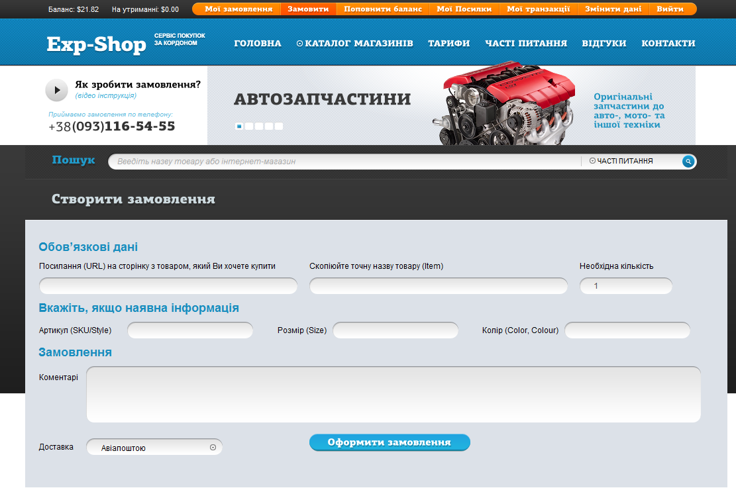
Task: Focus the product search input field
Action: click(x=345, y=162)
